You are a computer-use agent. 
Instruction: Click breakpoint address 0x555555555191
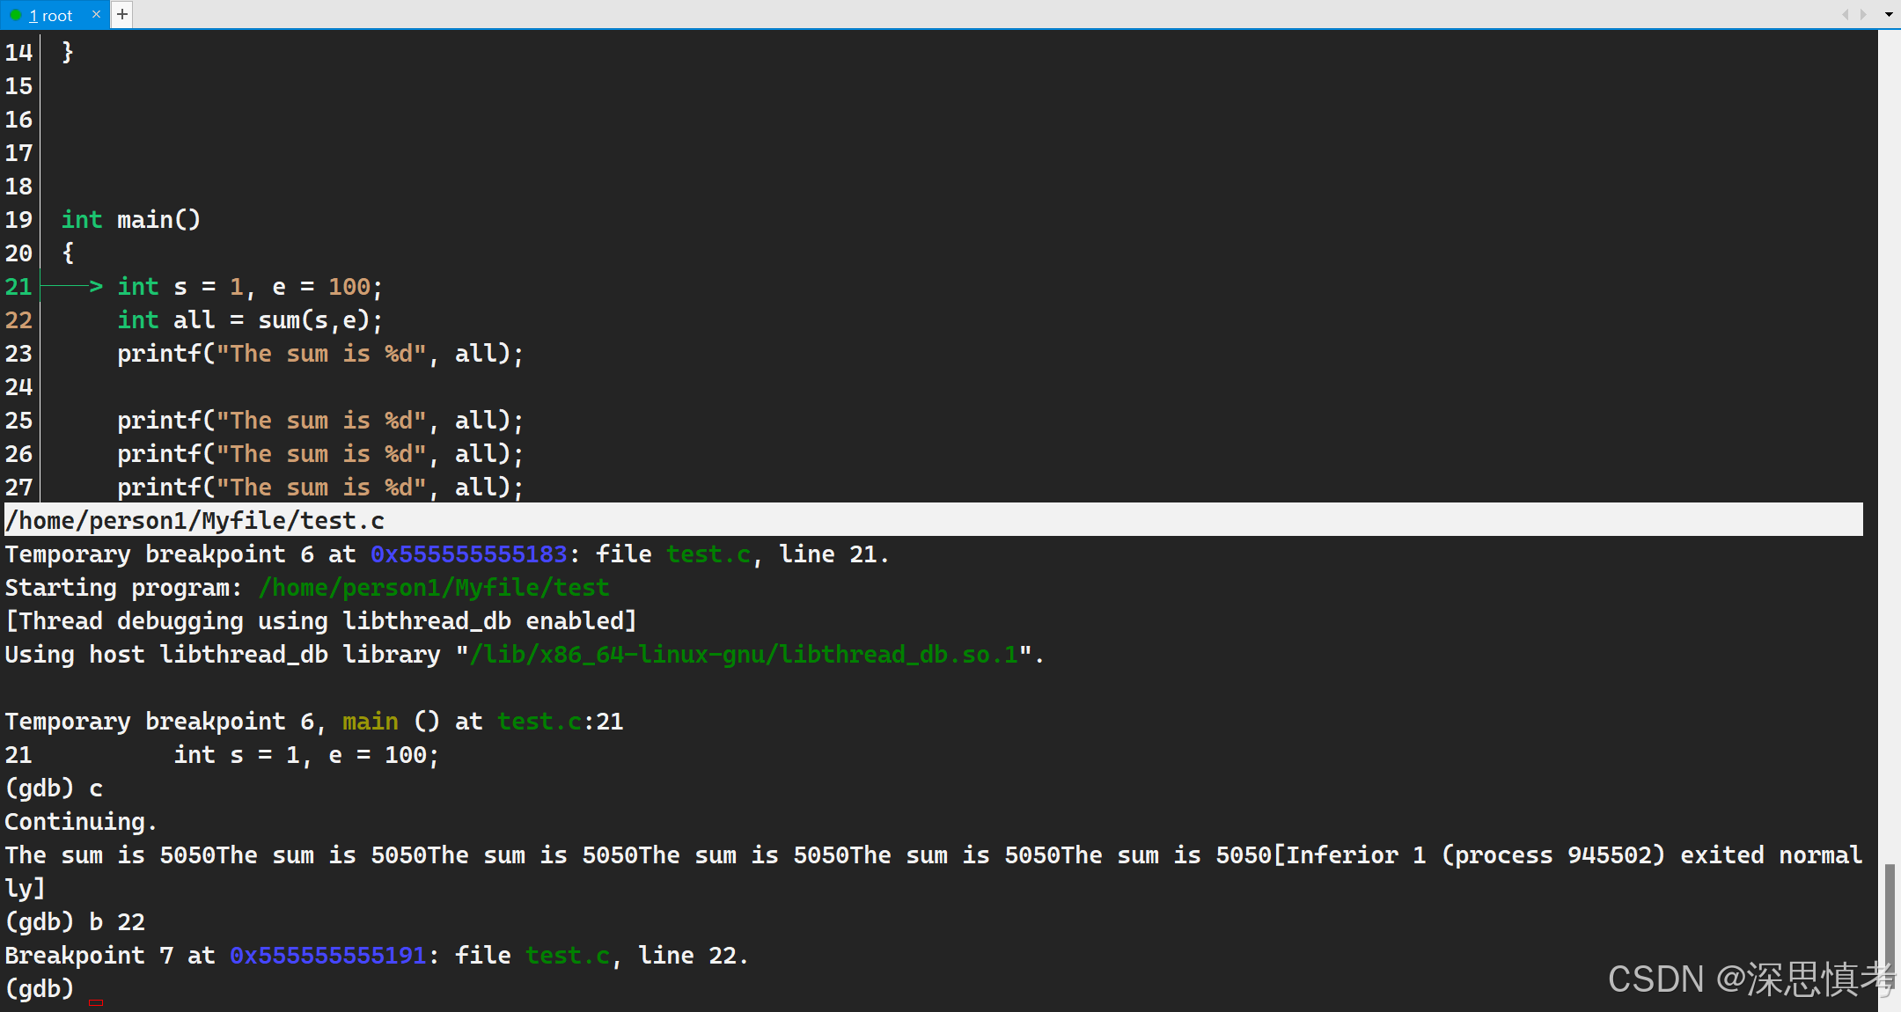328,956
